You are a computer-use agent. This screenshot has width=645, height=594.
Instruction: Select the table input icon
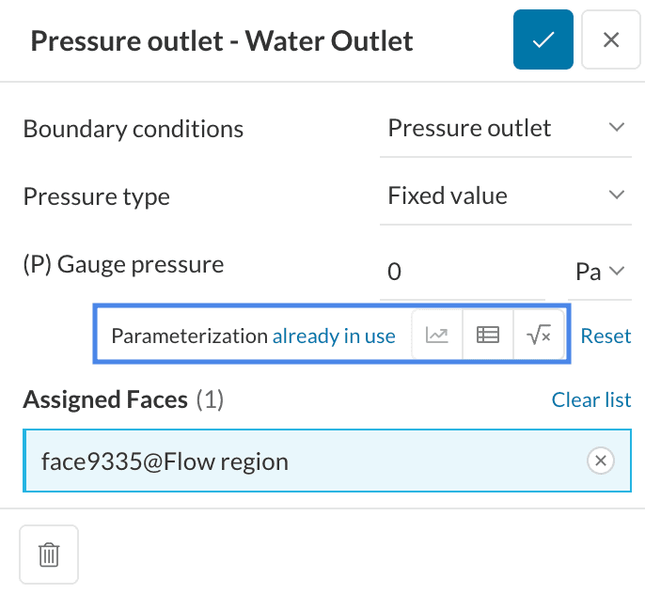pyautogui.click(x=488, y=336)
